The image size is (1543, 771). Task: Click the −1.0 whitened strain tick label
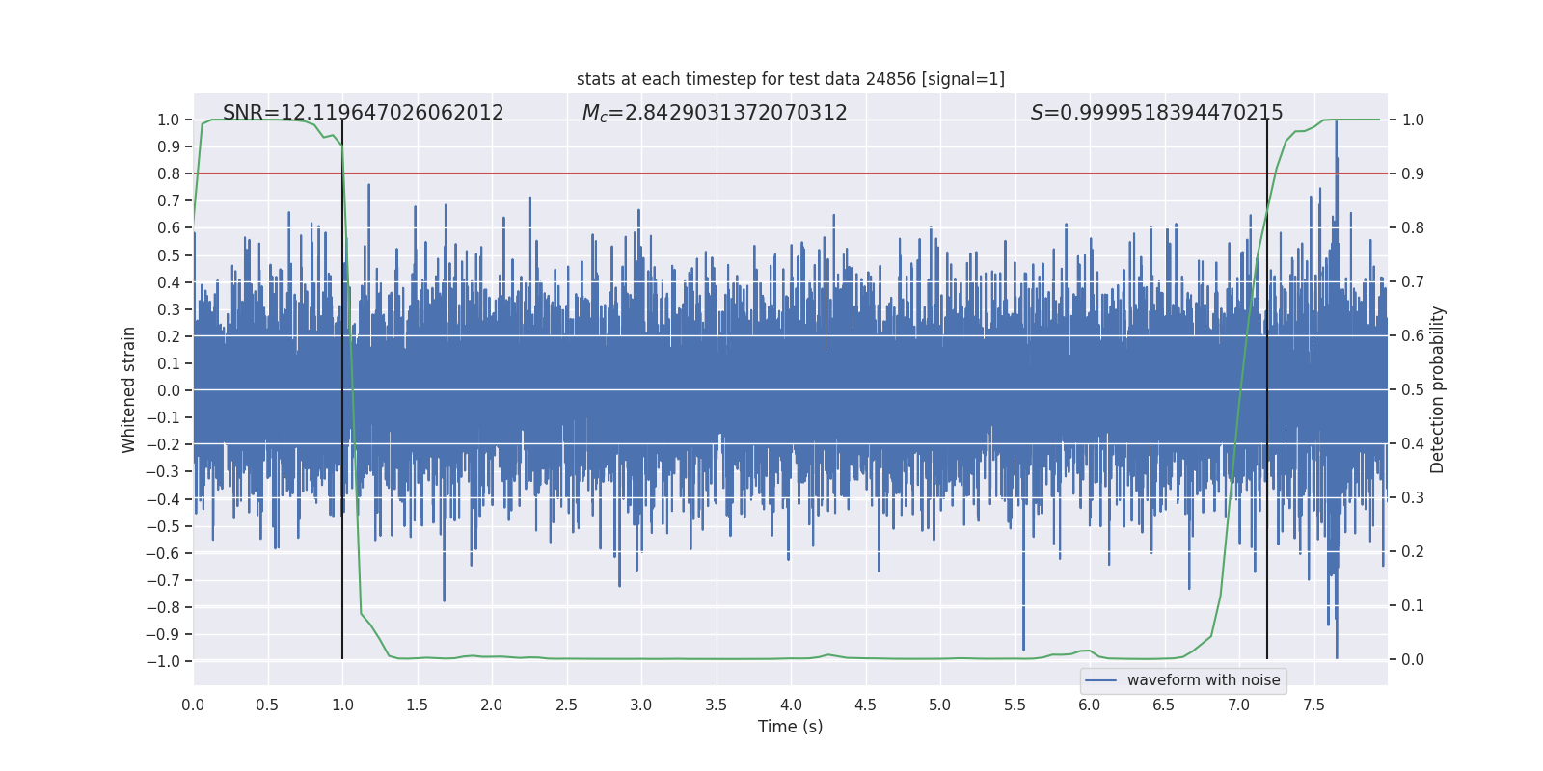[x=163, y=662]
